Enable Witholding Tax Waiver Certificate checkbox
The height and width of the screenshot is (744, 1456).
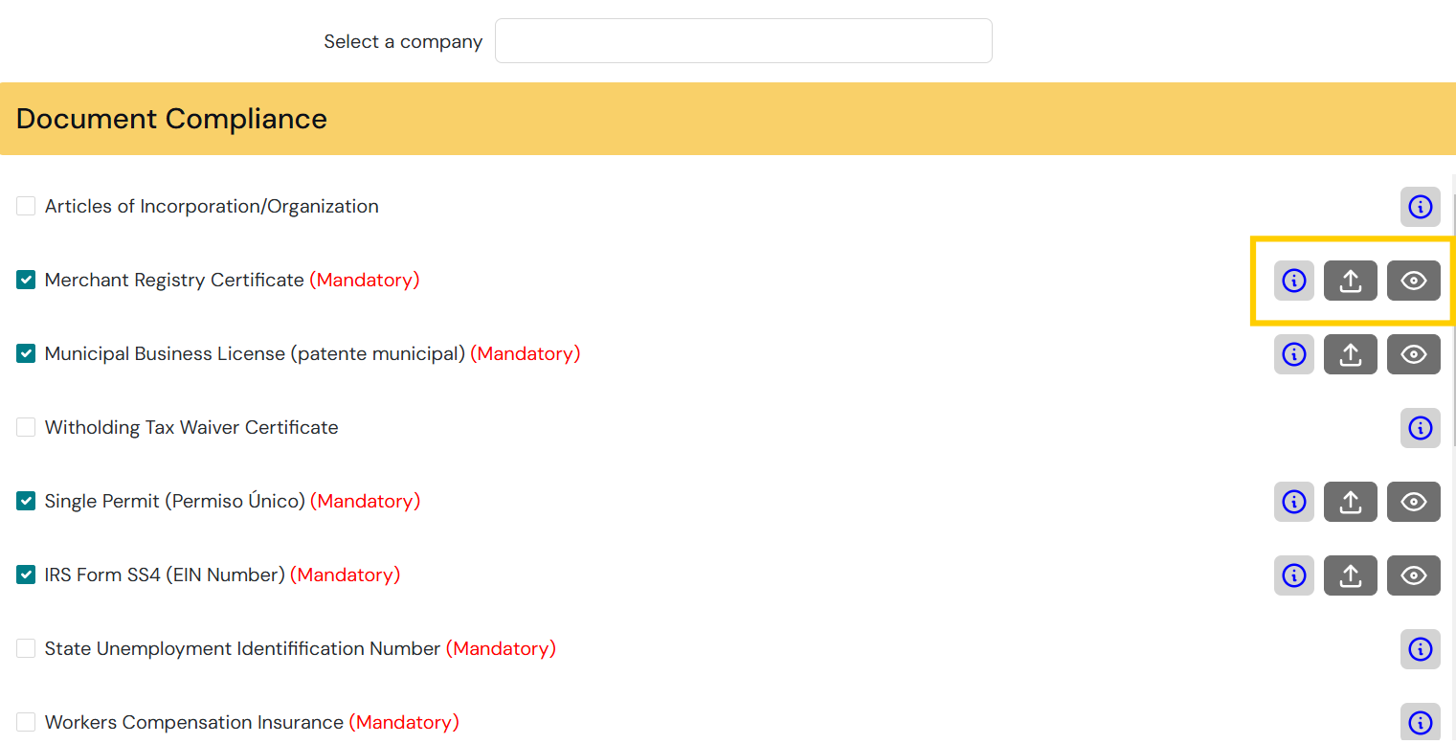pyautogui.click(x=26, y=427)
